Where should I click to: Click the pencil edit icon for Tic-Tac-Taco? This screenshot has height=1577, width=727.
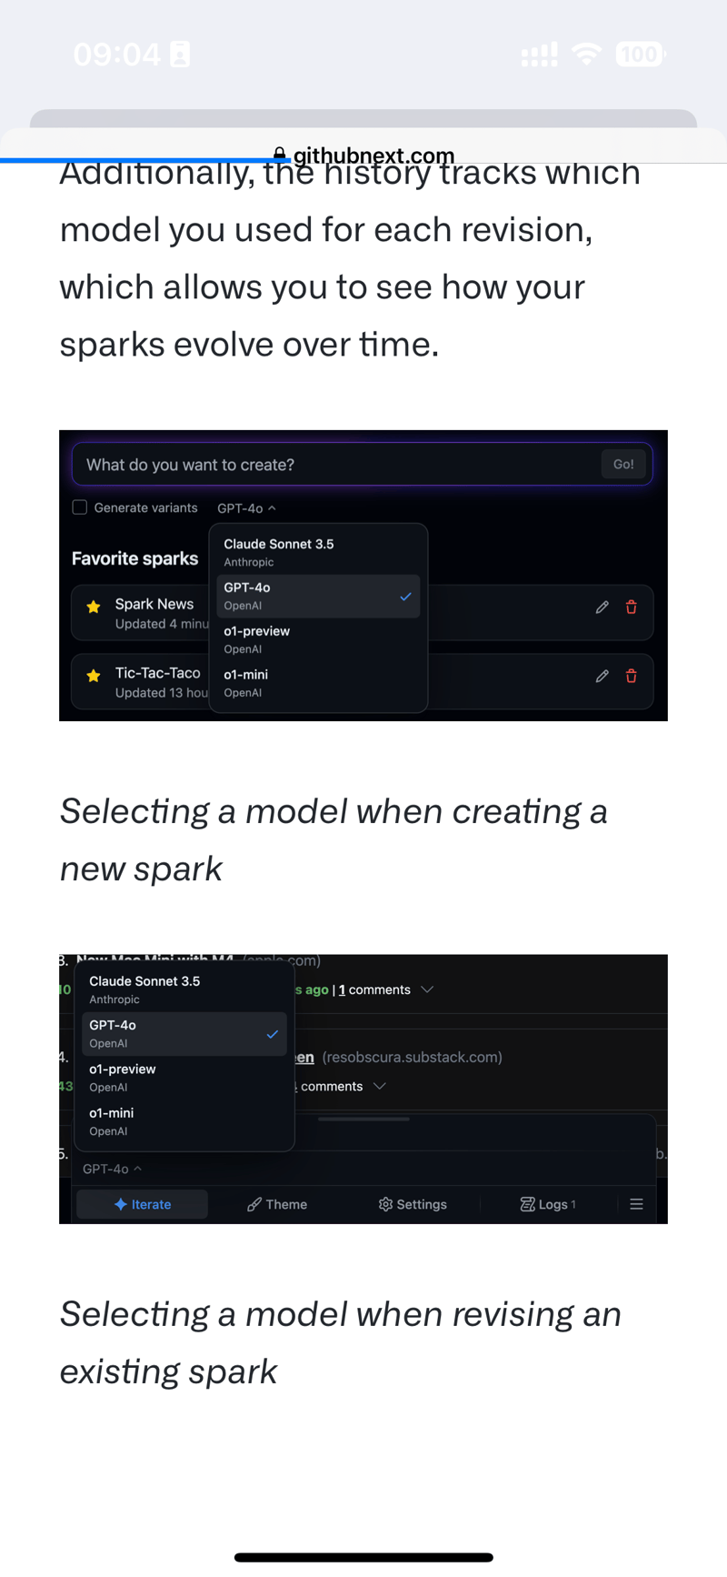[602, 676]
